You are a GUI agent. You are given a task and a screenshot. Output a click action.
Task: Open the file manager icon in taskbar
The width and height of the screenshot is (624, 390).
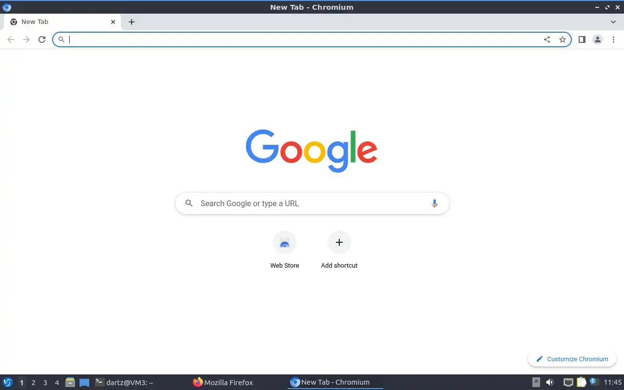click(x=70, y=382)
